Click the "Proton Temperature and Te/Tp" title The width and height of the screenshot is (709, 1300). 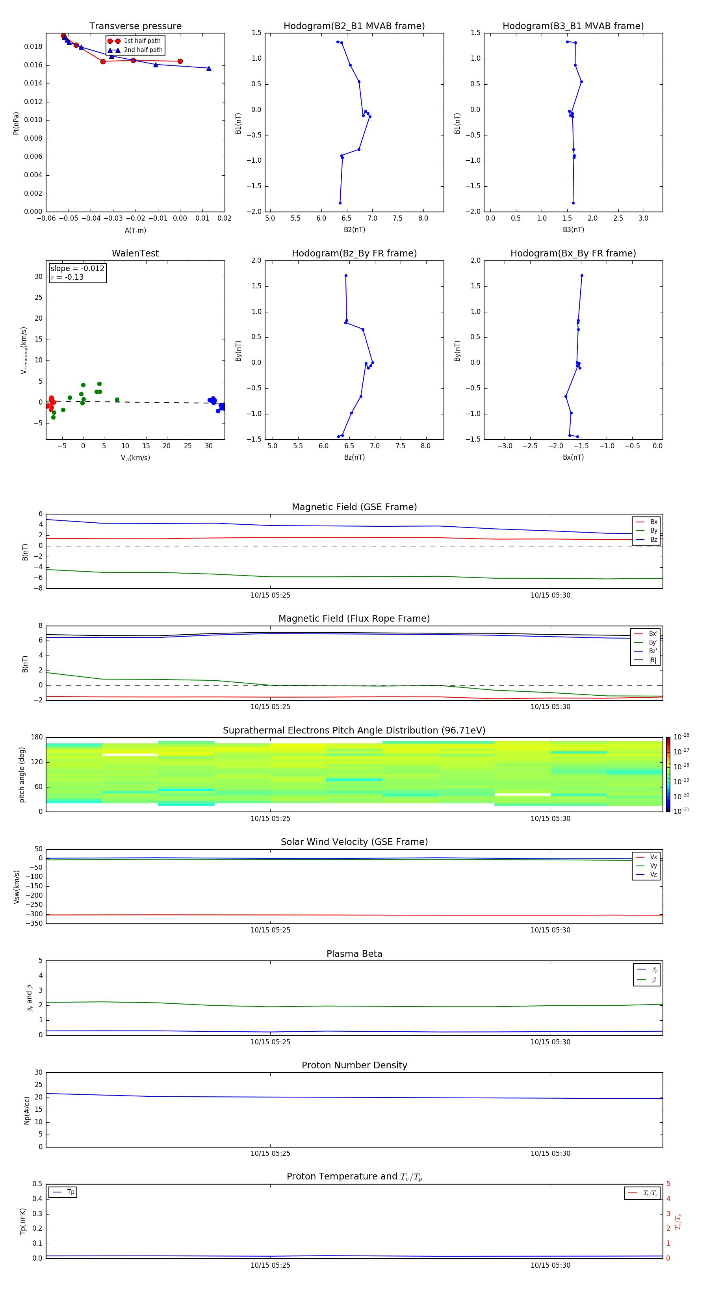pyautogui.click(x=354, y=1177)
